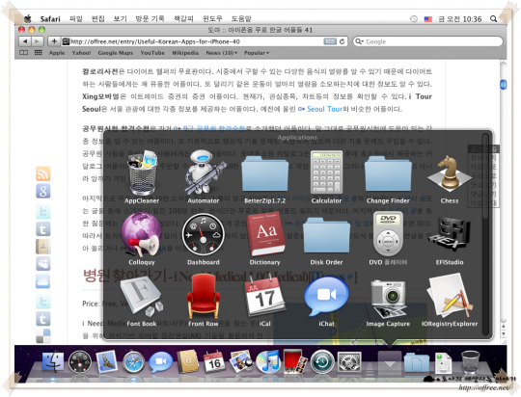Follow the Seoul Tour link in the article
Image resolution: width=521 pixels, height=397 pixels.
(x=324, y=109)
